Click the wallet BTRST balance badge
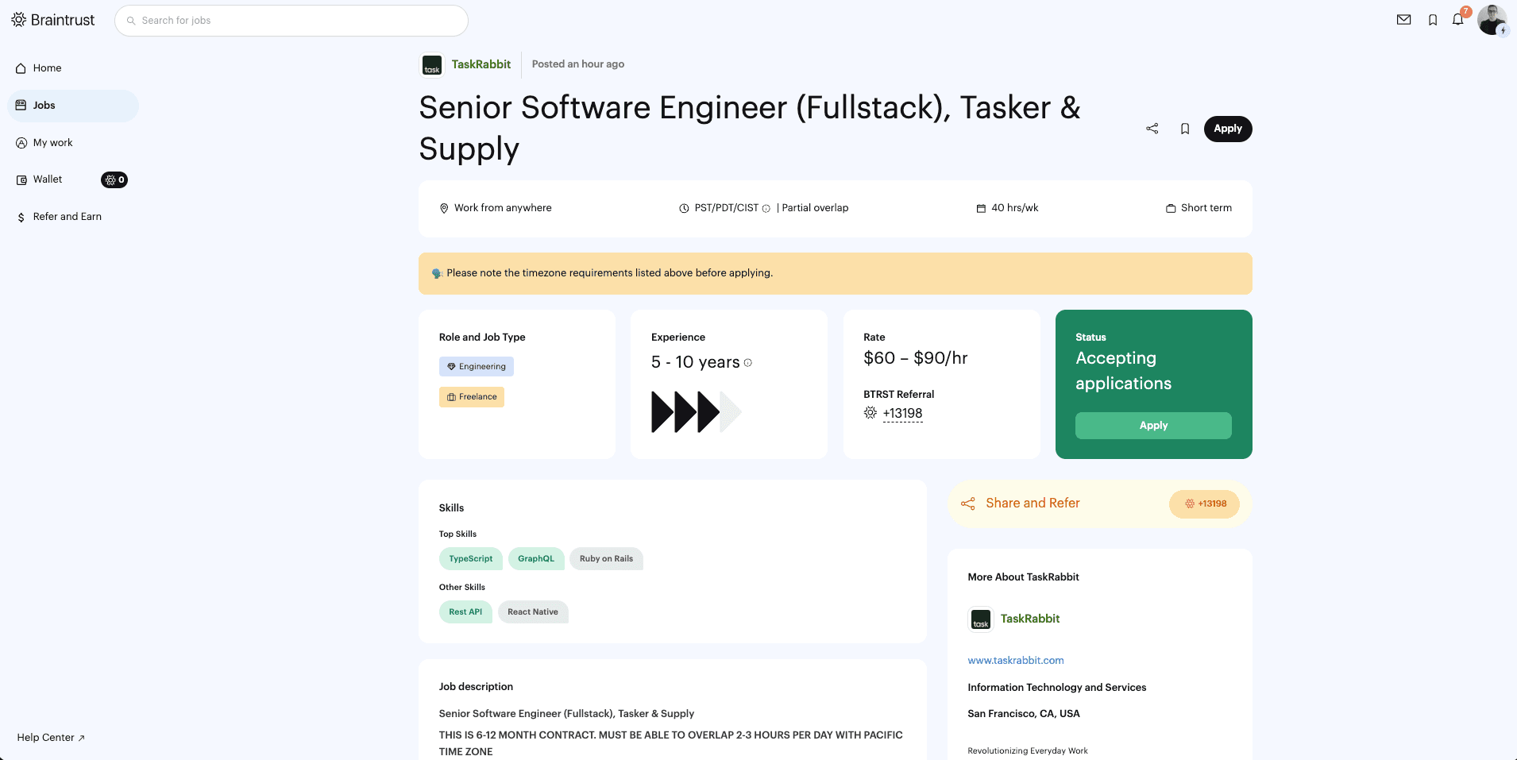 click(x=114, y=180)
